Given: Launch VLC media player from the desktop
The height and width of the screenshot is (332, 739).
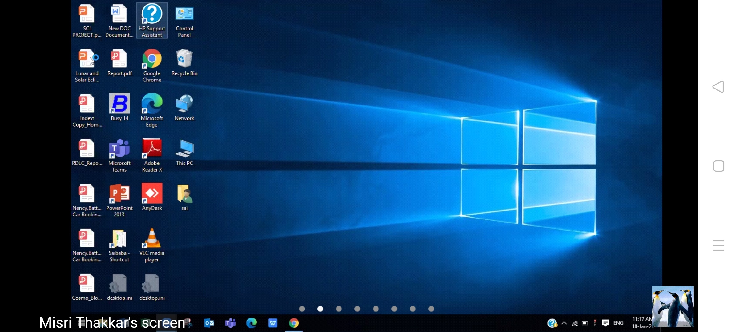Looking at the screenshot, I should click(152, 245).
